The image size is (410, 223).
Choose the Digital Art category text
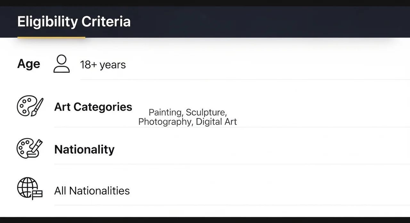[x=216, y=122]
